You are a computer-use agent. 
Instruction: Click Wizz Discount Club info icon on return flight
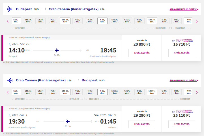click(x=173, y=112)
